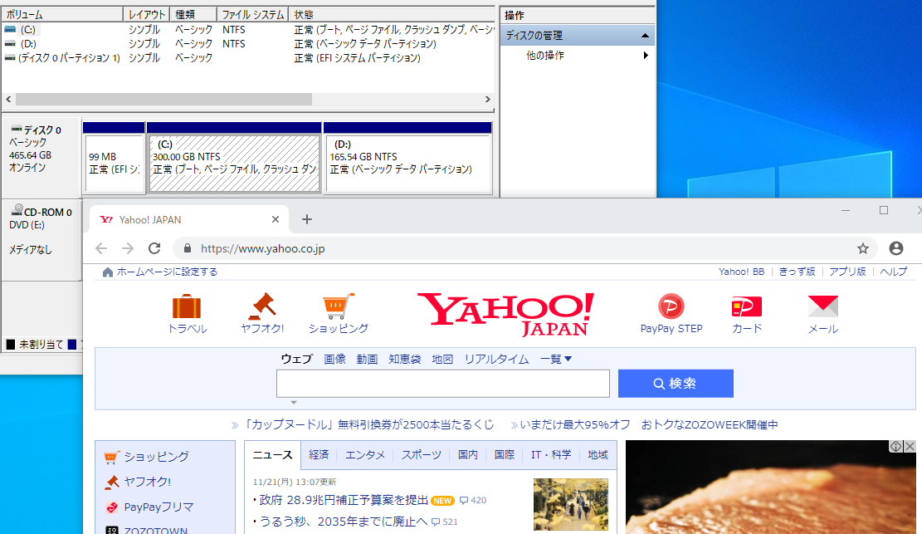This screenshot has height=534, width=922.
Task: Click the browser address bar URL
Action: tap(262, 248)
